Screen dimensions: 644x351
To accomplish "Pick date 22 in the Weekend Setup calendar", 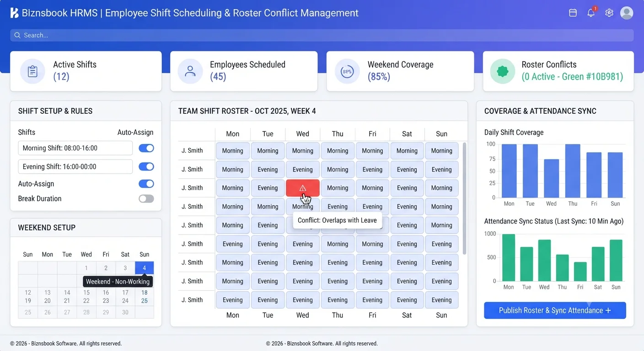I will pyautogui.click(x=86, y=301).
